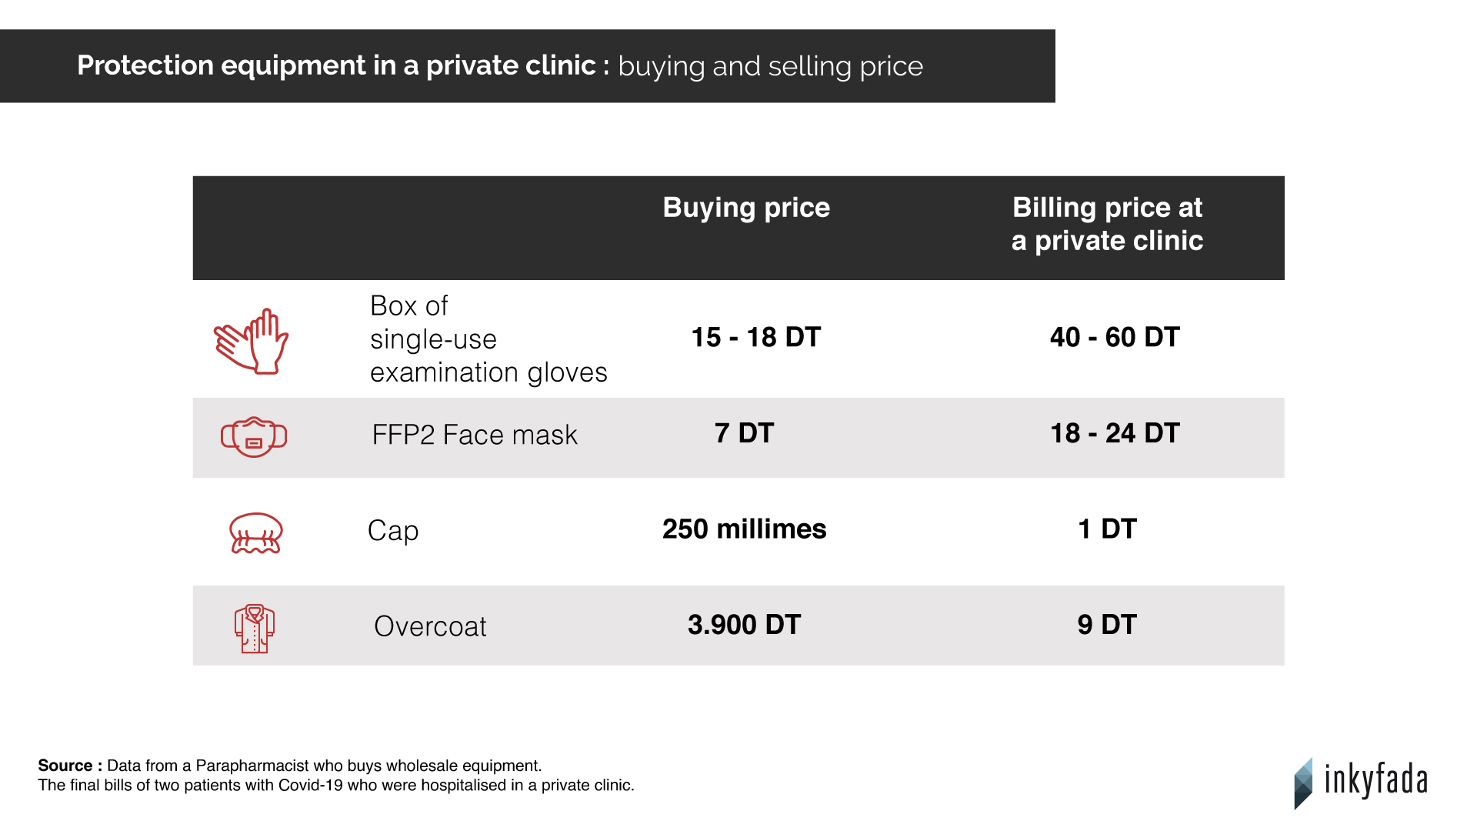The width and height of the screenshot is (1477, 831).
Task: Click the FFP2 face mask icon
Action: [254, 436]
